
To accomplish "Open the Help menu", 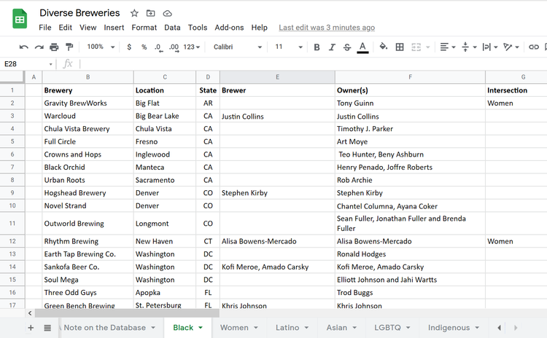I will click(x=259, y=28).
